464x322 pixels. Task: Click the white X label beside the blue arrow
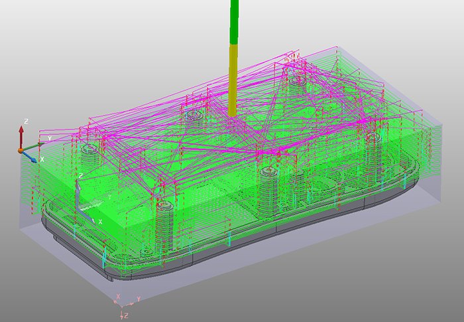pos(42,159)
